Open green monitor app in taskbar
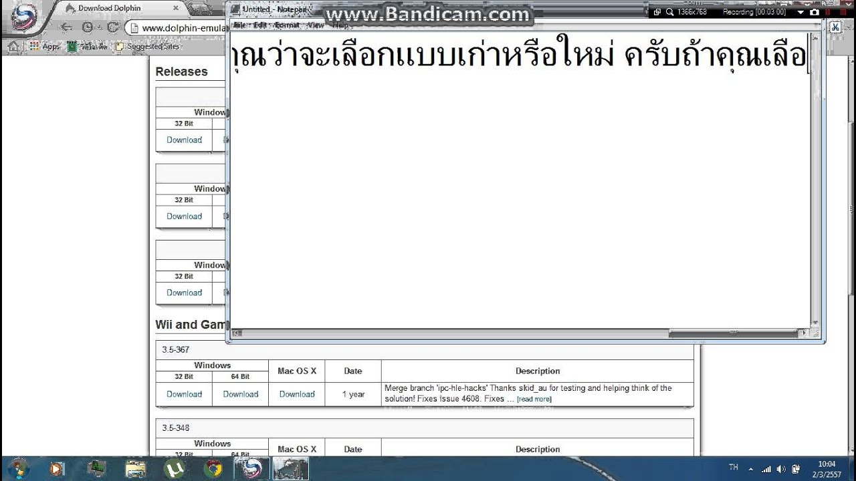Screen dimensions: 856x481 pos(96,468)
